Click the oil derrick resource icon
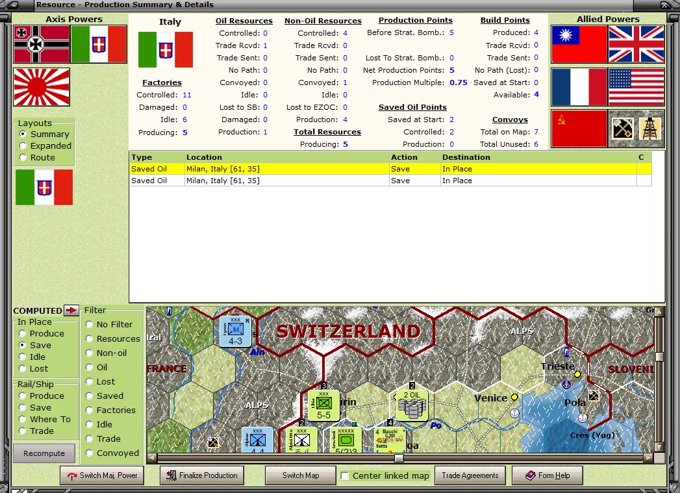The image size is (680, 493). 649,129
